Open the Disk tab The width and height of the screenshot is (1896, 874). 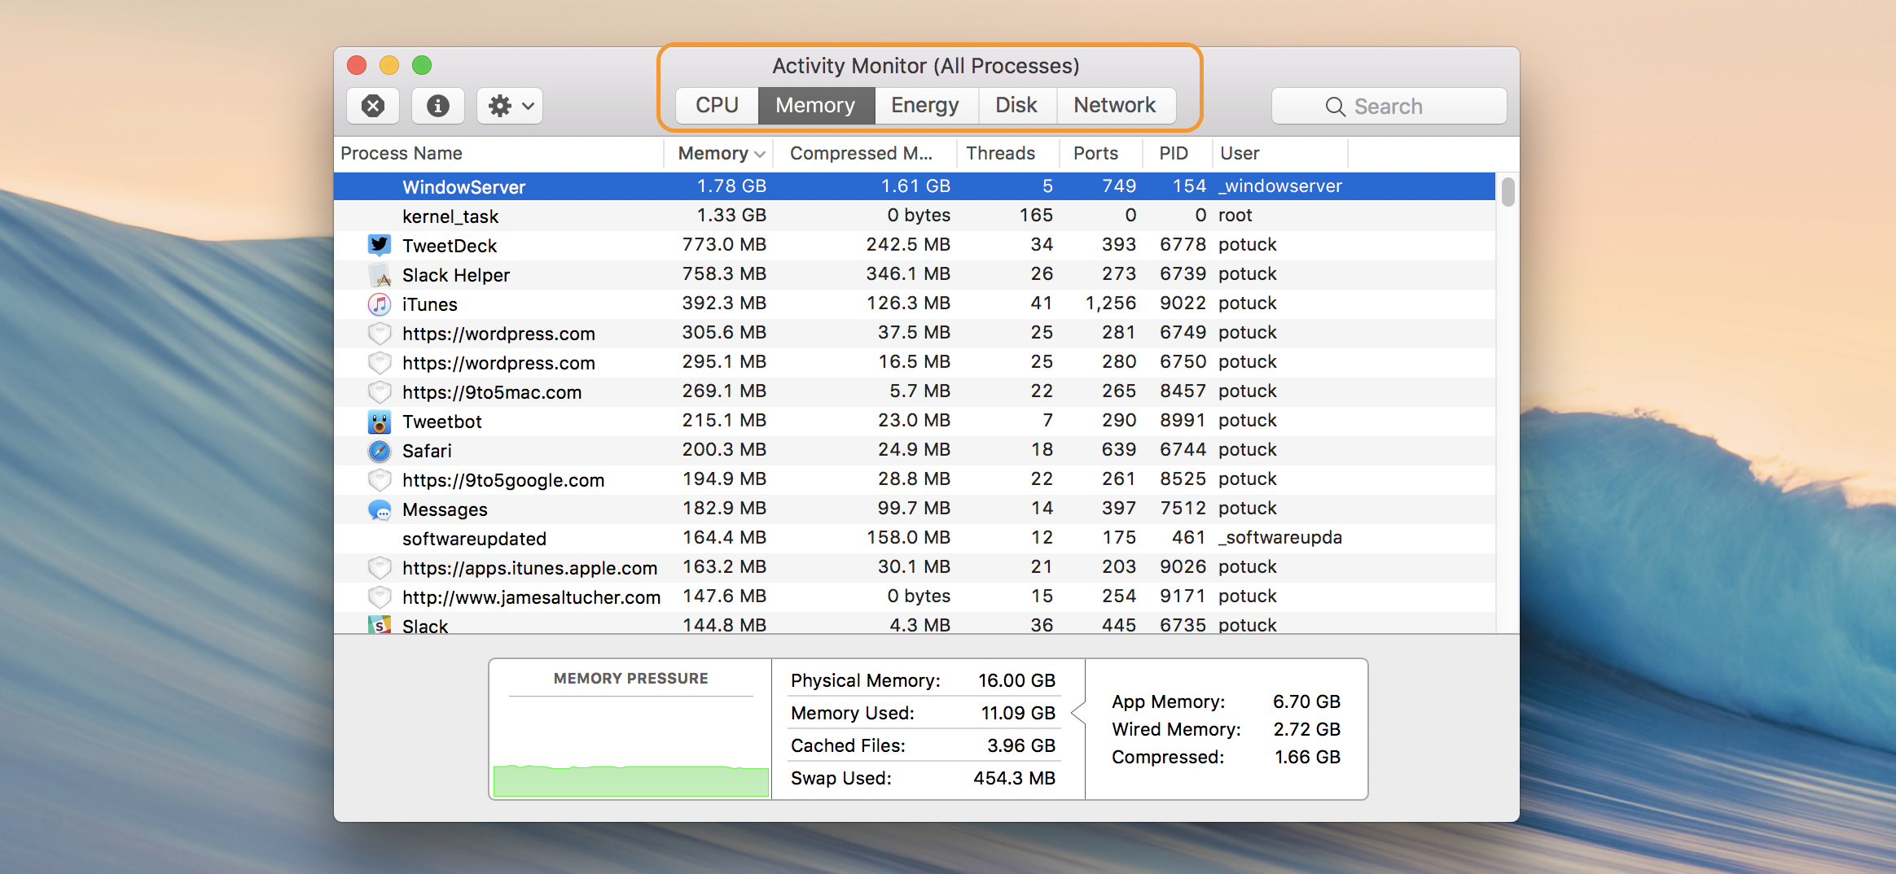click(1016, 105)
